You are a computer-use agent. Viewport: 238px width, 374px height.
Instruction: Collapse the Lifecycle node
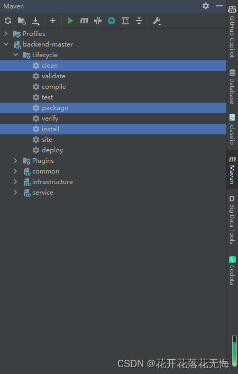tap(15, 55)
